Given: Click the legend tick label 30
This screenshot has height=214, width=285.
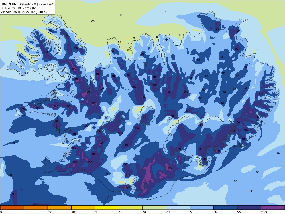Looking at the screenshot, I should 73,212.
